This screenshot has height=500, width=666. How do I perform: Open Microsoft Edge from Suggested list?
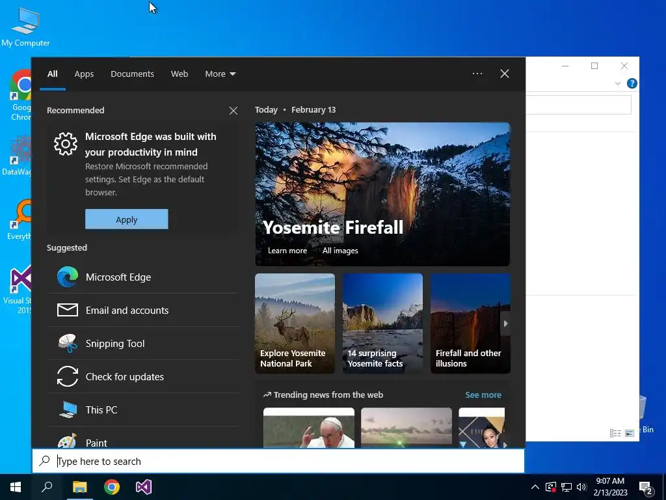pyautogui.click(x=143, y=277)
